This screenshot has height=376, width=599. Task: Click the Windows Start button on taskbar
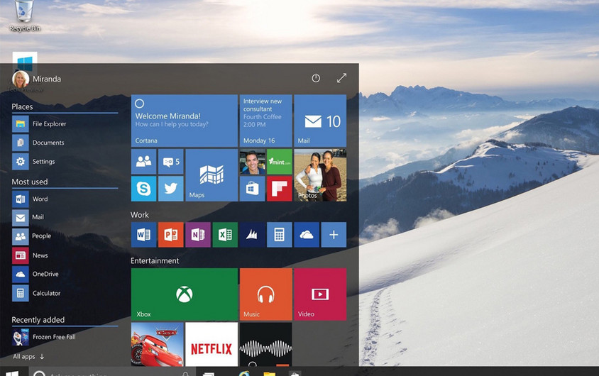pos(13,372)
